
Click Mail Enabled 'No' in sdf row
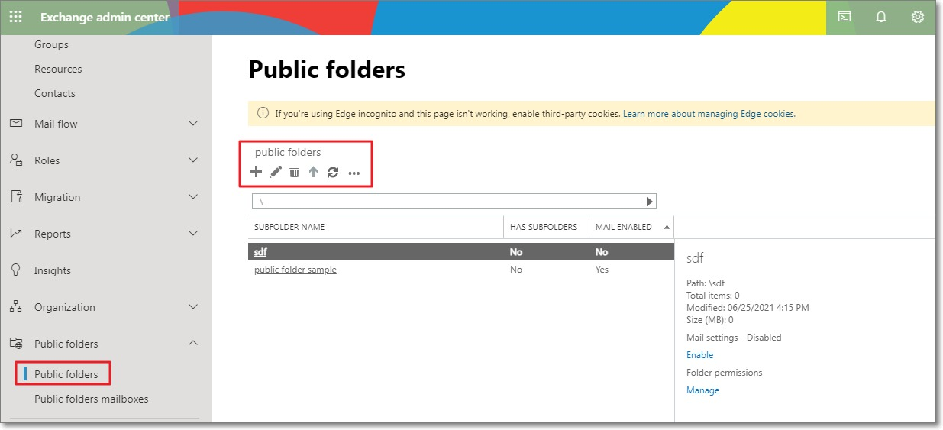tap(602, 252)
